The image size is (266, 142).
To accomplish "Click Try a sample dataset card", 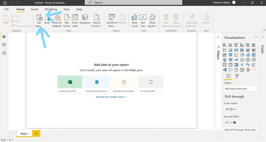I will tap(151, 84).
